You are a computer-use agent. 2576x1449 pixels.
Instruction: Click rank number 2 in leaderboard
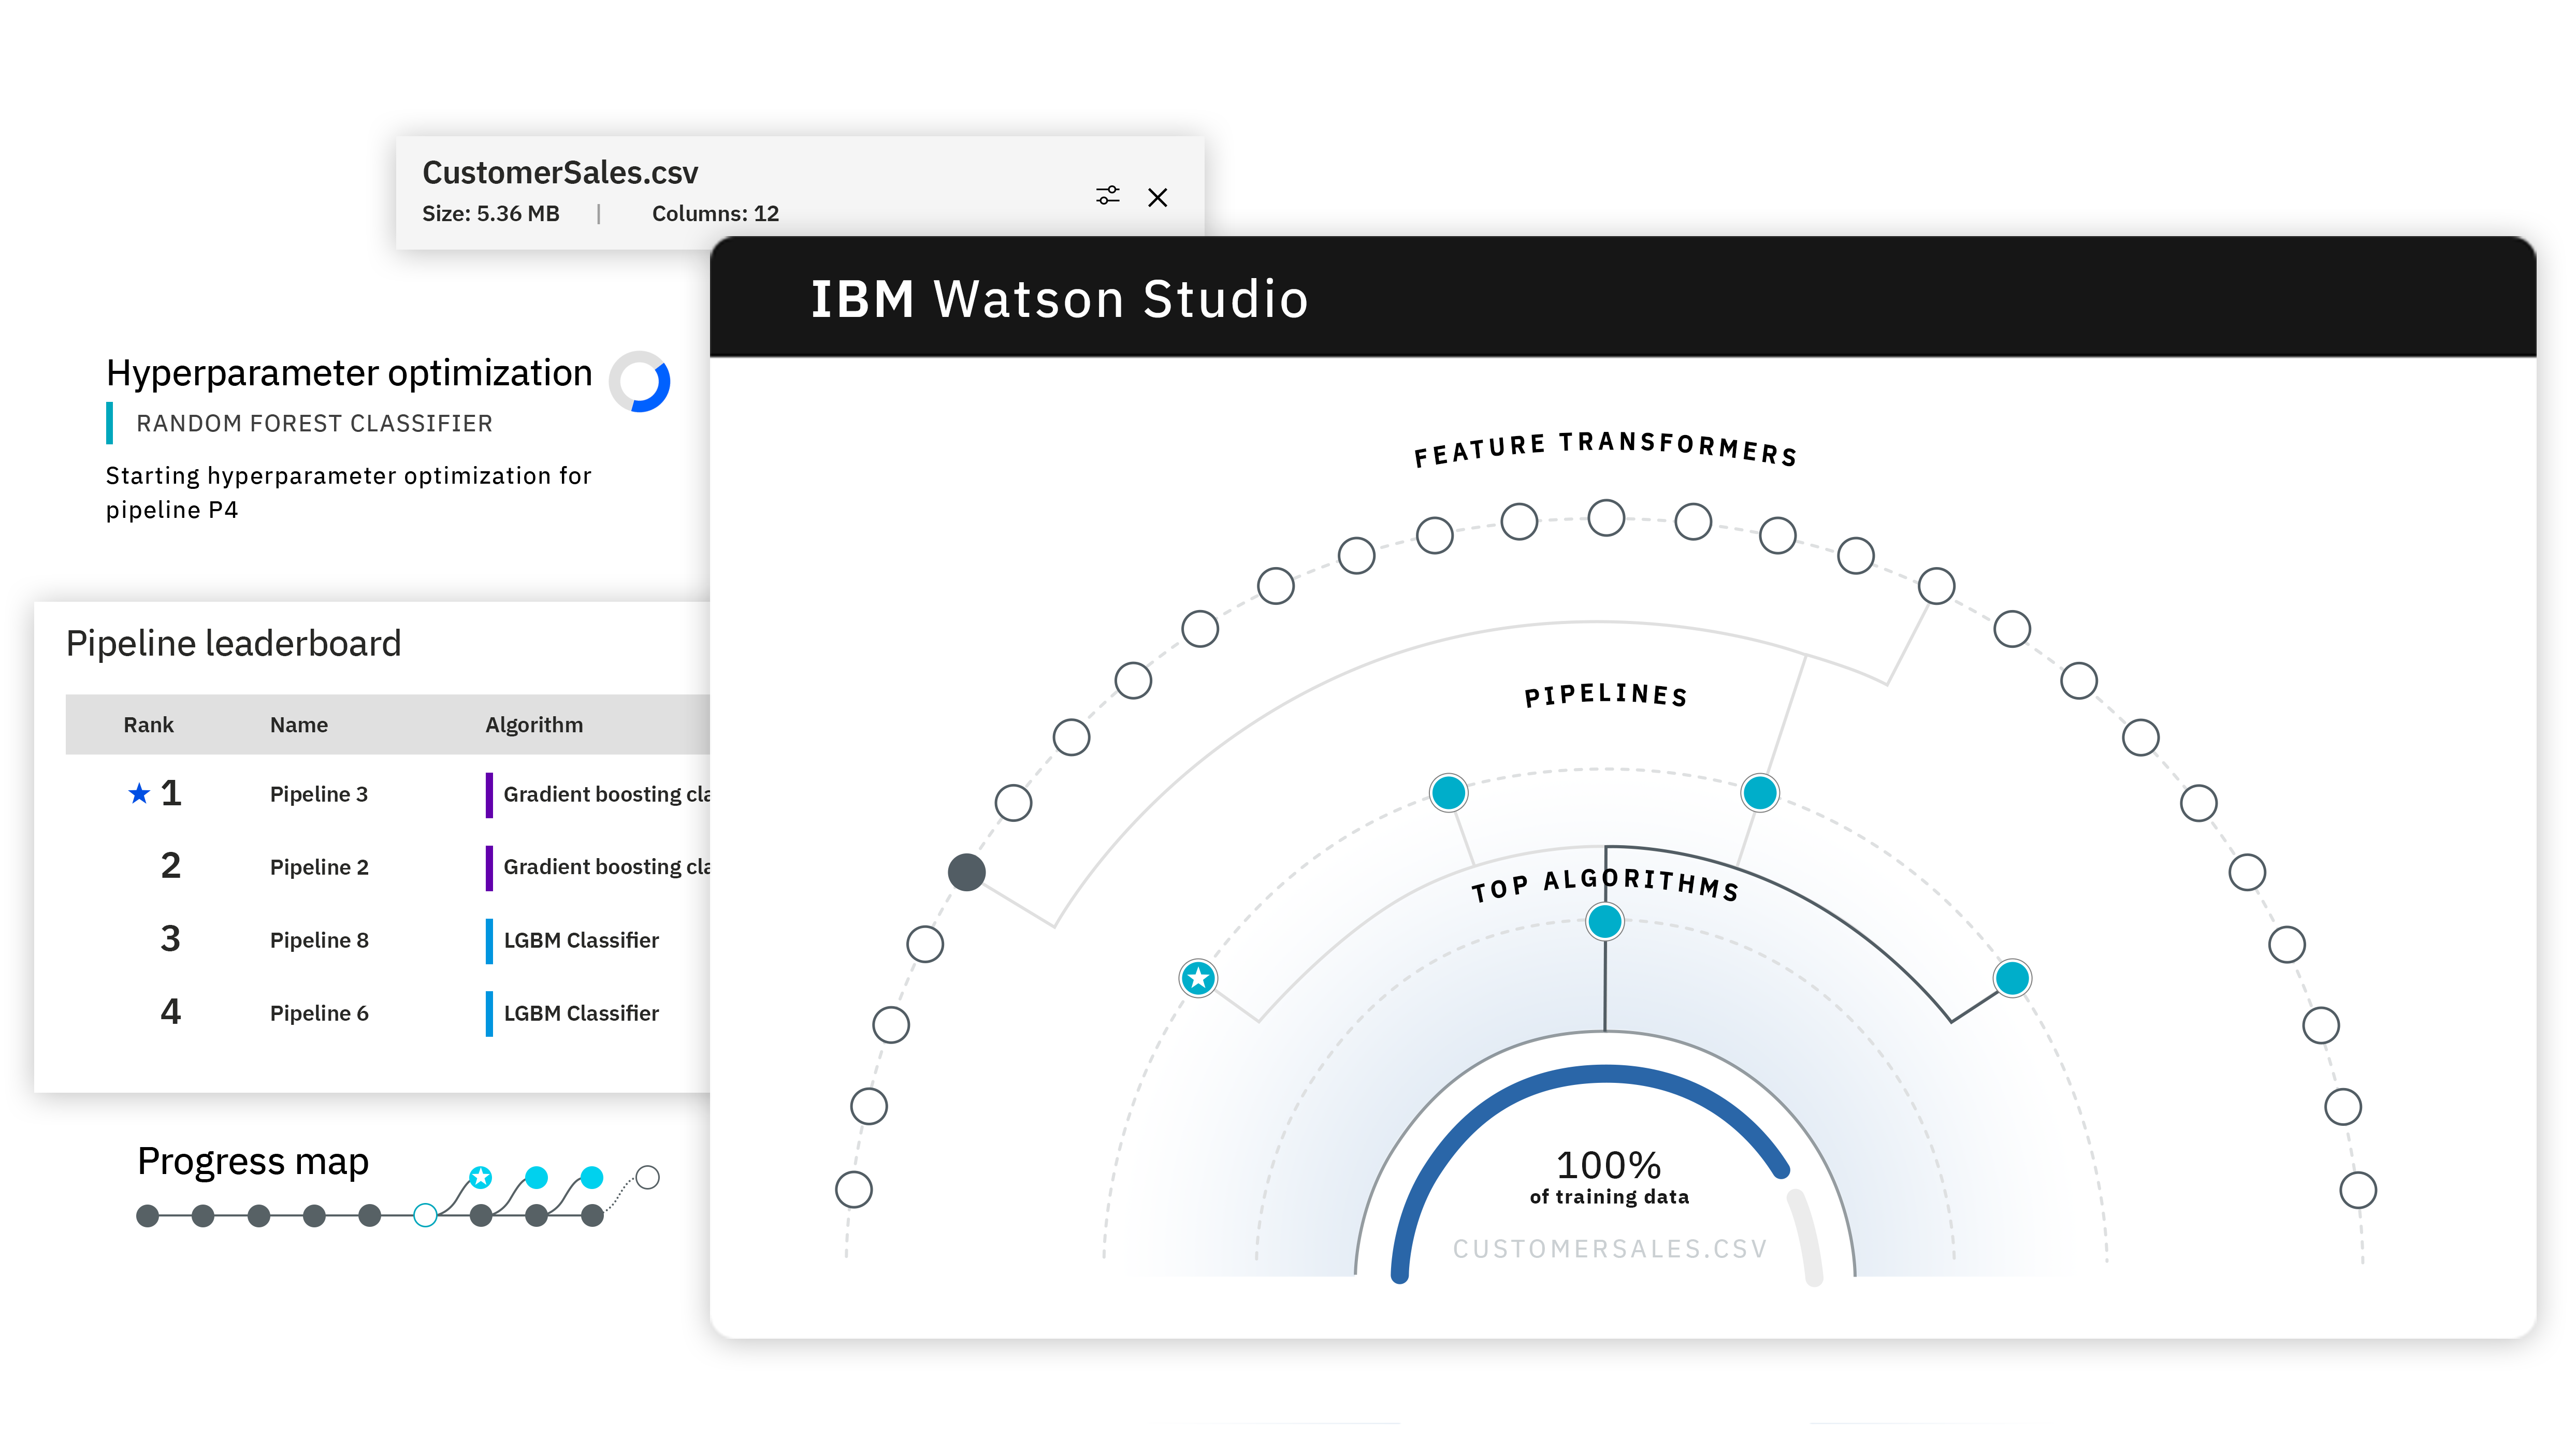point(170,865)
